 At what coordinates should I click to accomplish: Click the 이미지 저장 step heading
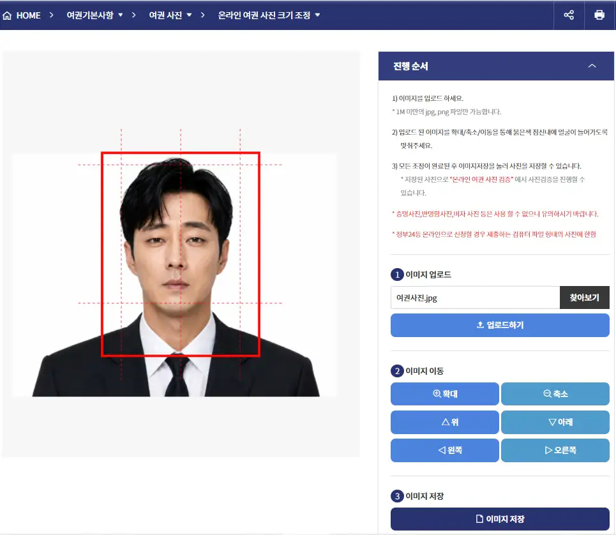pos(424,496)
